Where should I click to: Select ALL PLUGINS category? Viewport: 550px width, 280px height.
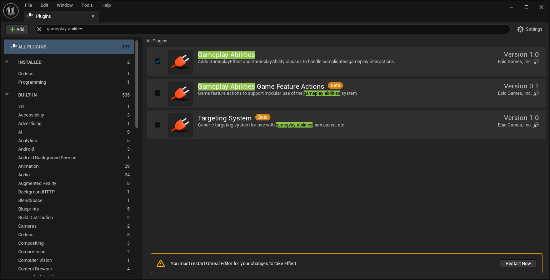[x=69, y=47]
